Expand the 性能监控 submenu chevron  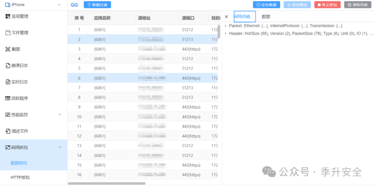point(60,115)
